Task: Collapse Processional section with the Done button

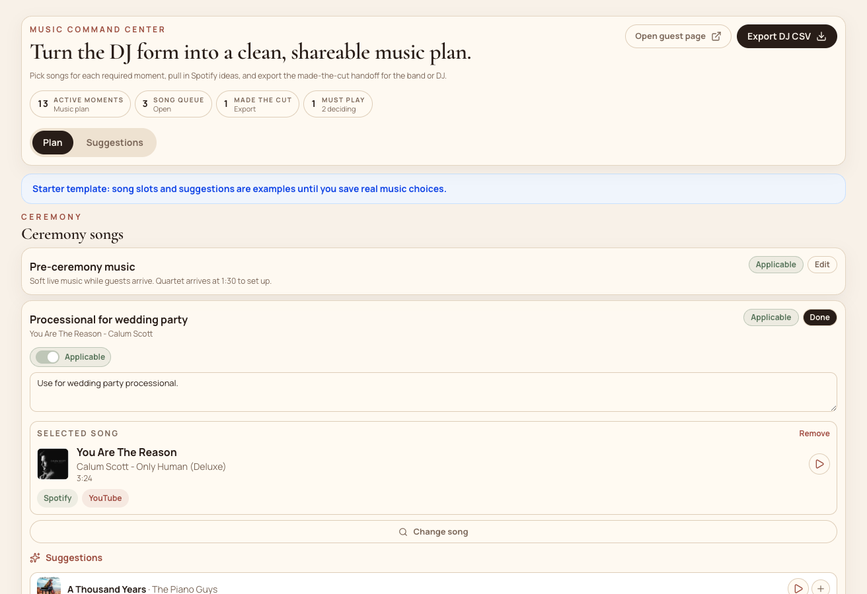Action: (x=819, y=317)
